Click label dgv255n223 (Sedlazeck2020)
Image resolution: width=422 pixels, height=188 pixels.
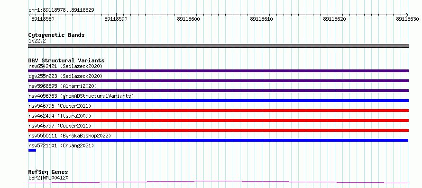[65, 76]
